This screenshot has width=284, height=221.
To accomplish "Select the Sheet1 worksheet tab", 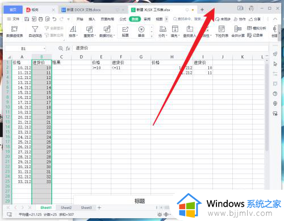I will coord(46,208).
